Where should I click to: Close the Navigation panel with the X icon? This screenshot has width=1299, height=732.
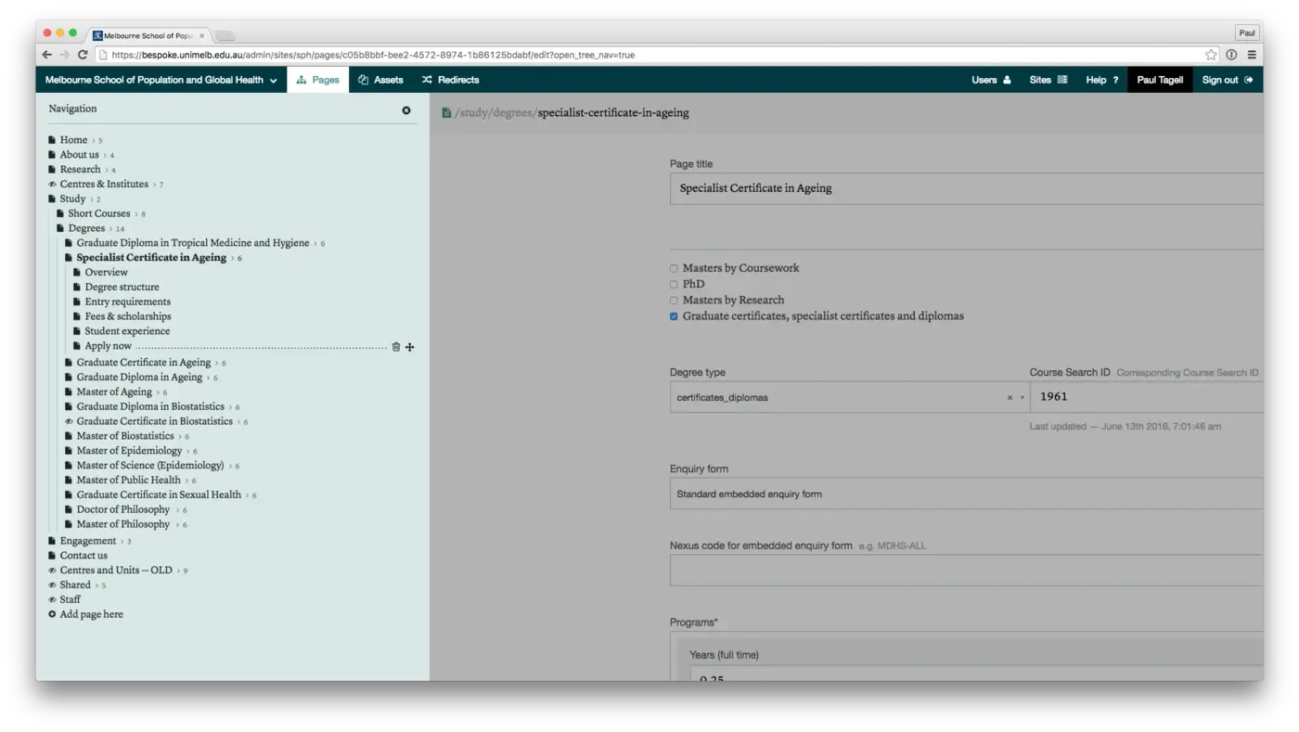tap(406, 110)
